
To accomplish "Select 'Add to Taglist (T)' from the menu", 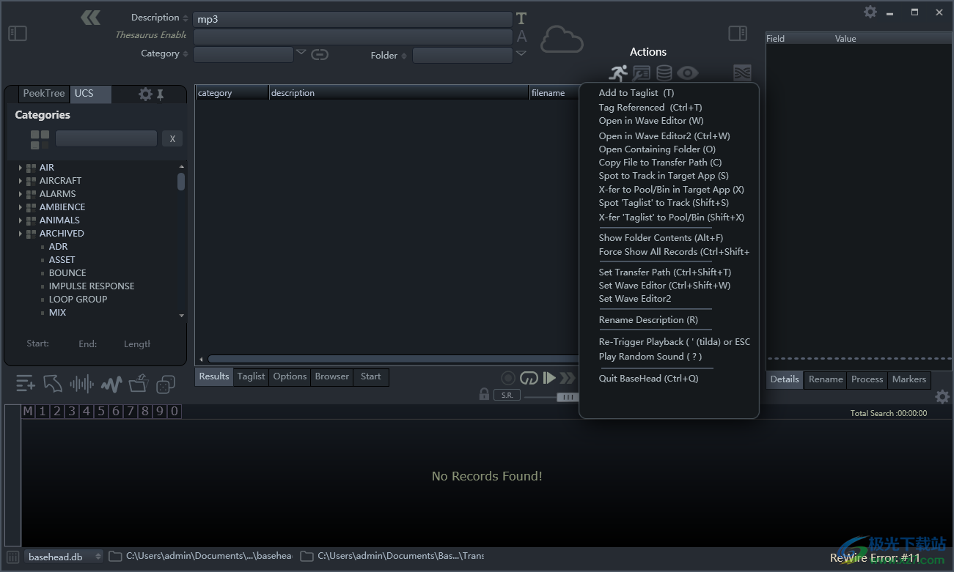I will (636, 93).
